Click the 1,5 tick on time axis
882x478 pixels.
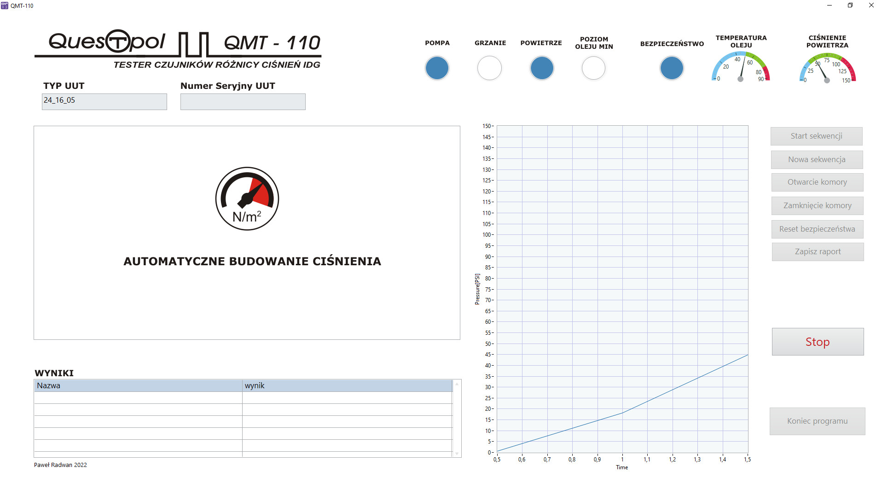click(x=748, y=459)
